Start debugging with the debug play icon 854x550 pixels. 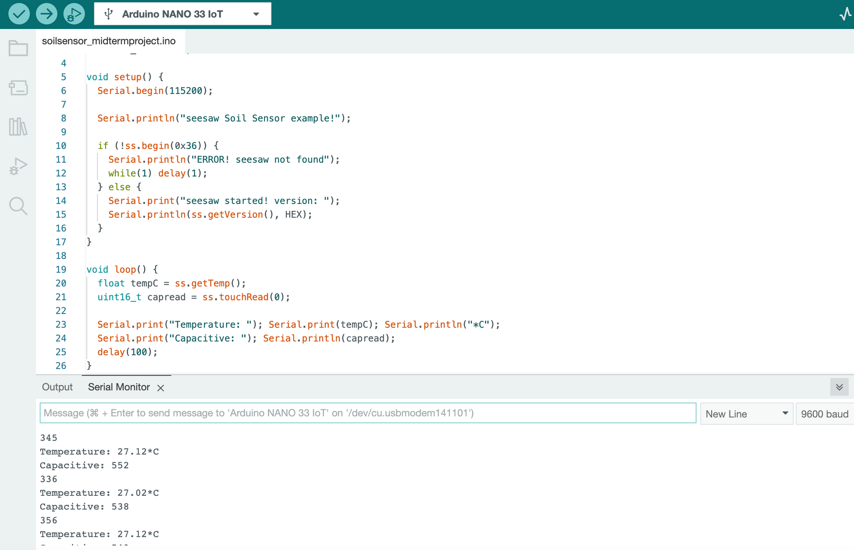click(74, 14)
